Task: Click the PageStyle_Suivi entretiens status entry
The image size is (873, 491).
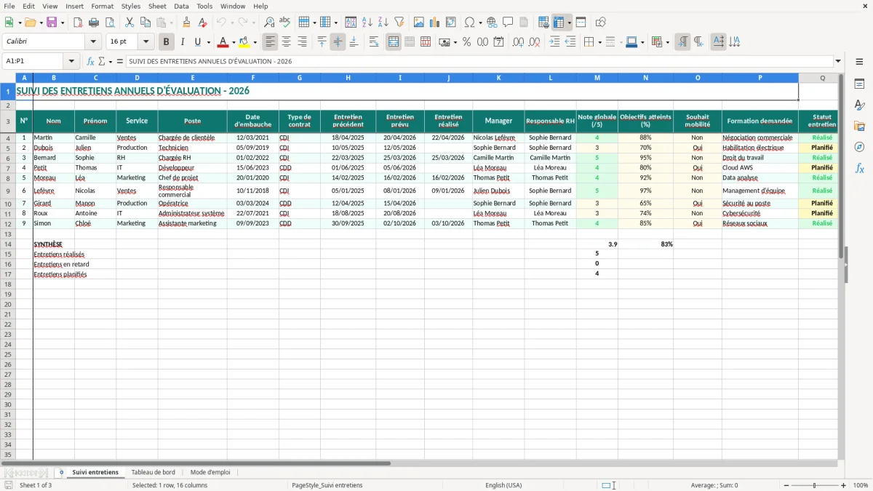Action: point(327,485)
